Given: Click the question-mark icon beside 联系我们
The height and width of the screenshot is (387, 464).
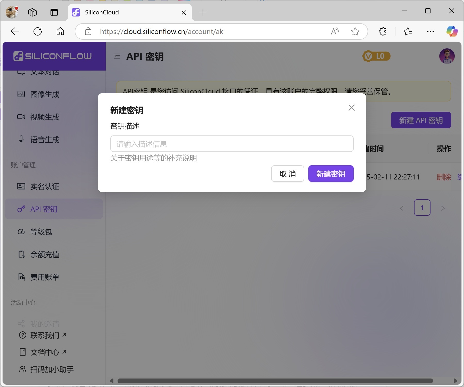Looking at the screenshot, I should click(23, 335).
